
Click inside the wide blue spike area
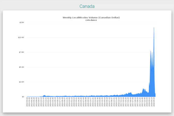point(152,82)
